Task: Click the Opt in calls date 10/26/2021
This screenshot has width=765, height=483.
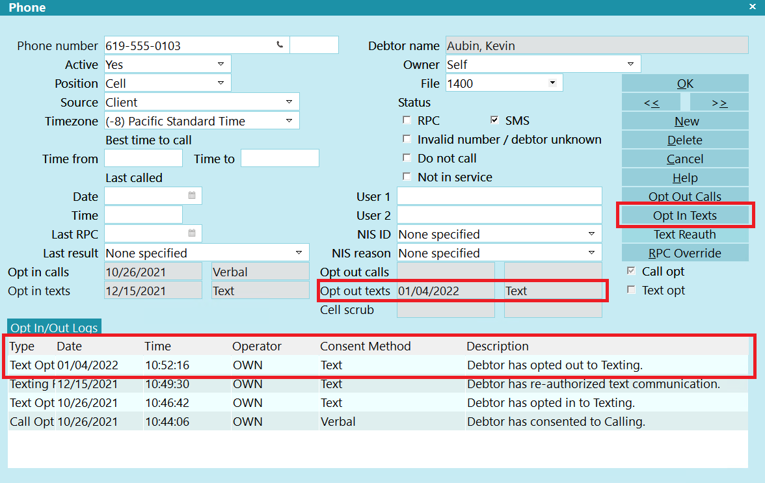Action: (154, 272)
